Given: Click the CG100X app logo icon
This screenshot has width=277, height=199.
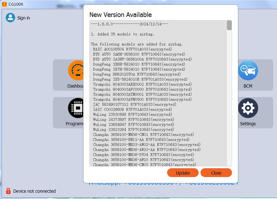Looking at the screenshot, I should [4, 4].
